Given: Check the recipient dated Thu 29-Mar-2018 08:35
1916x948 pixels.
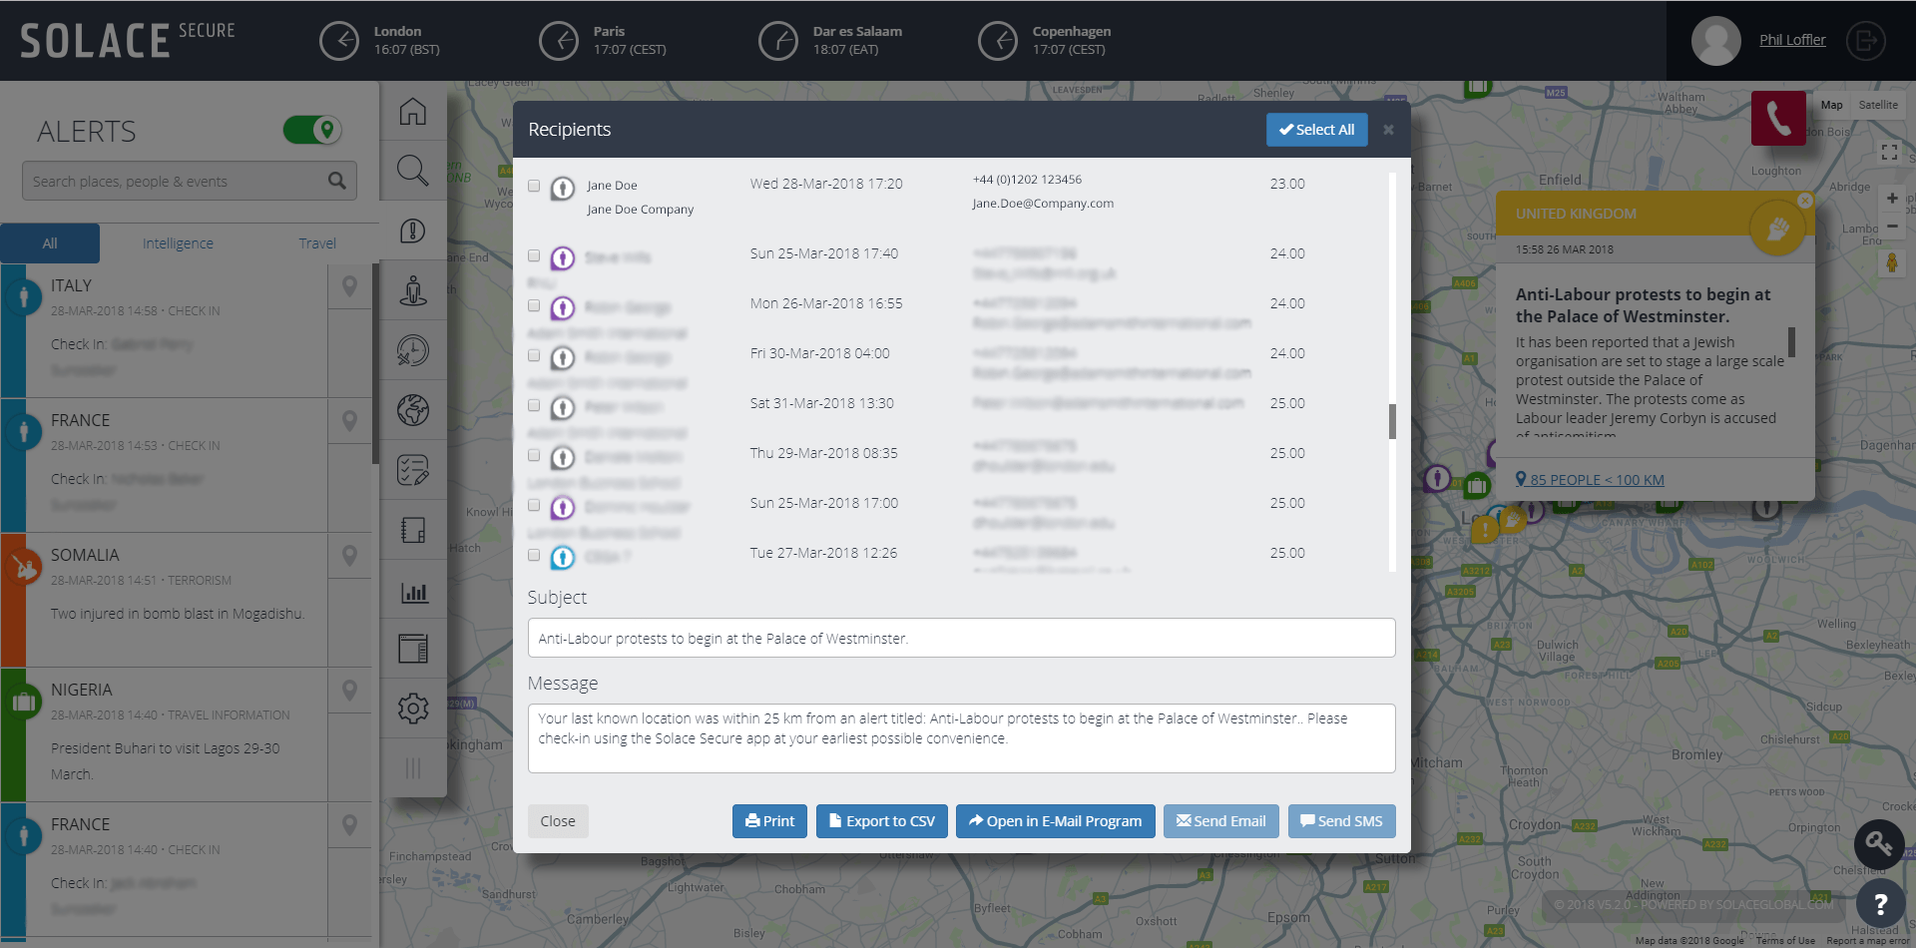Looking at the screenshot, I should pos(534,455).
